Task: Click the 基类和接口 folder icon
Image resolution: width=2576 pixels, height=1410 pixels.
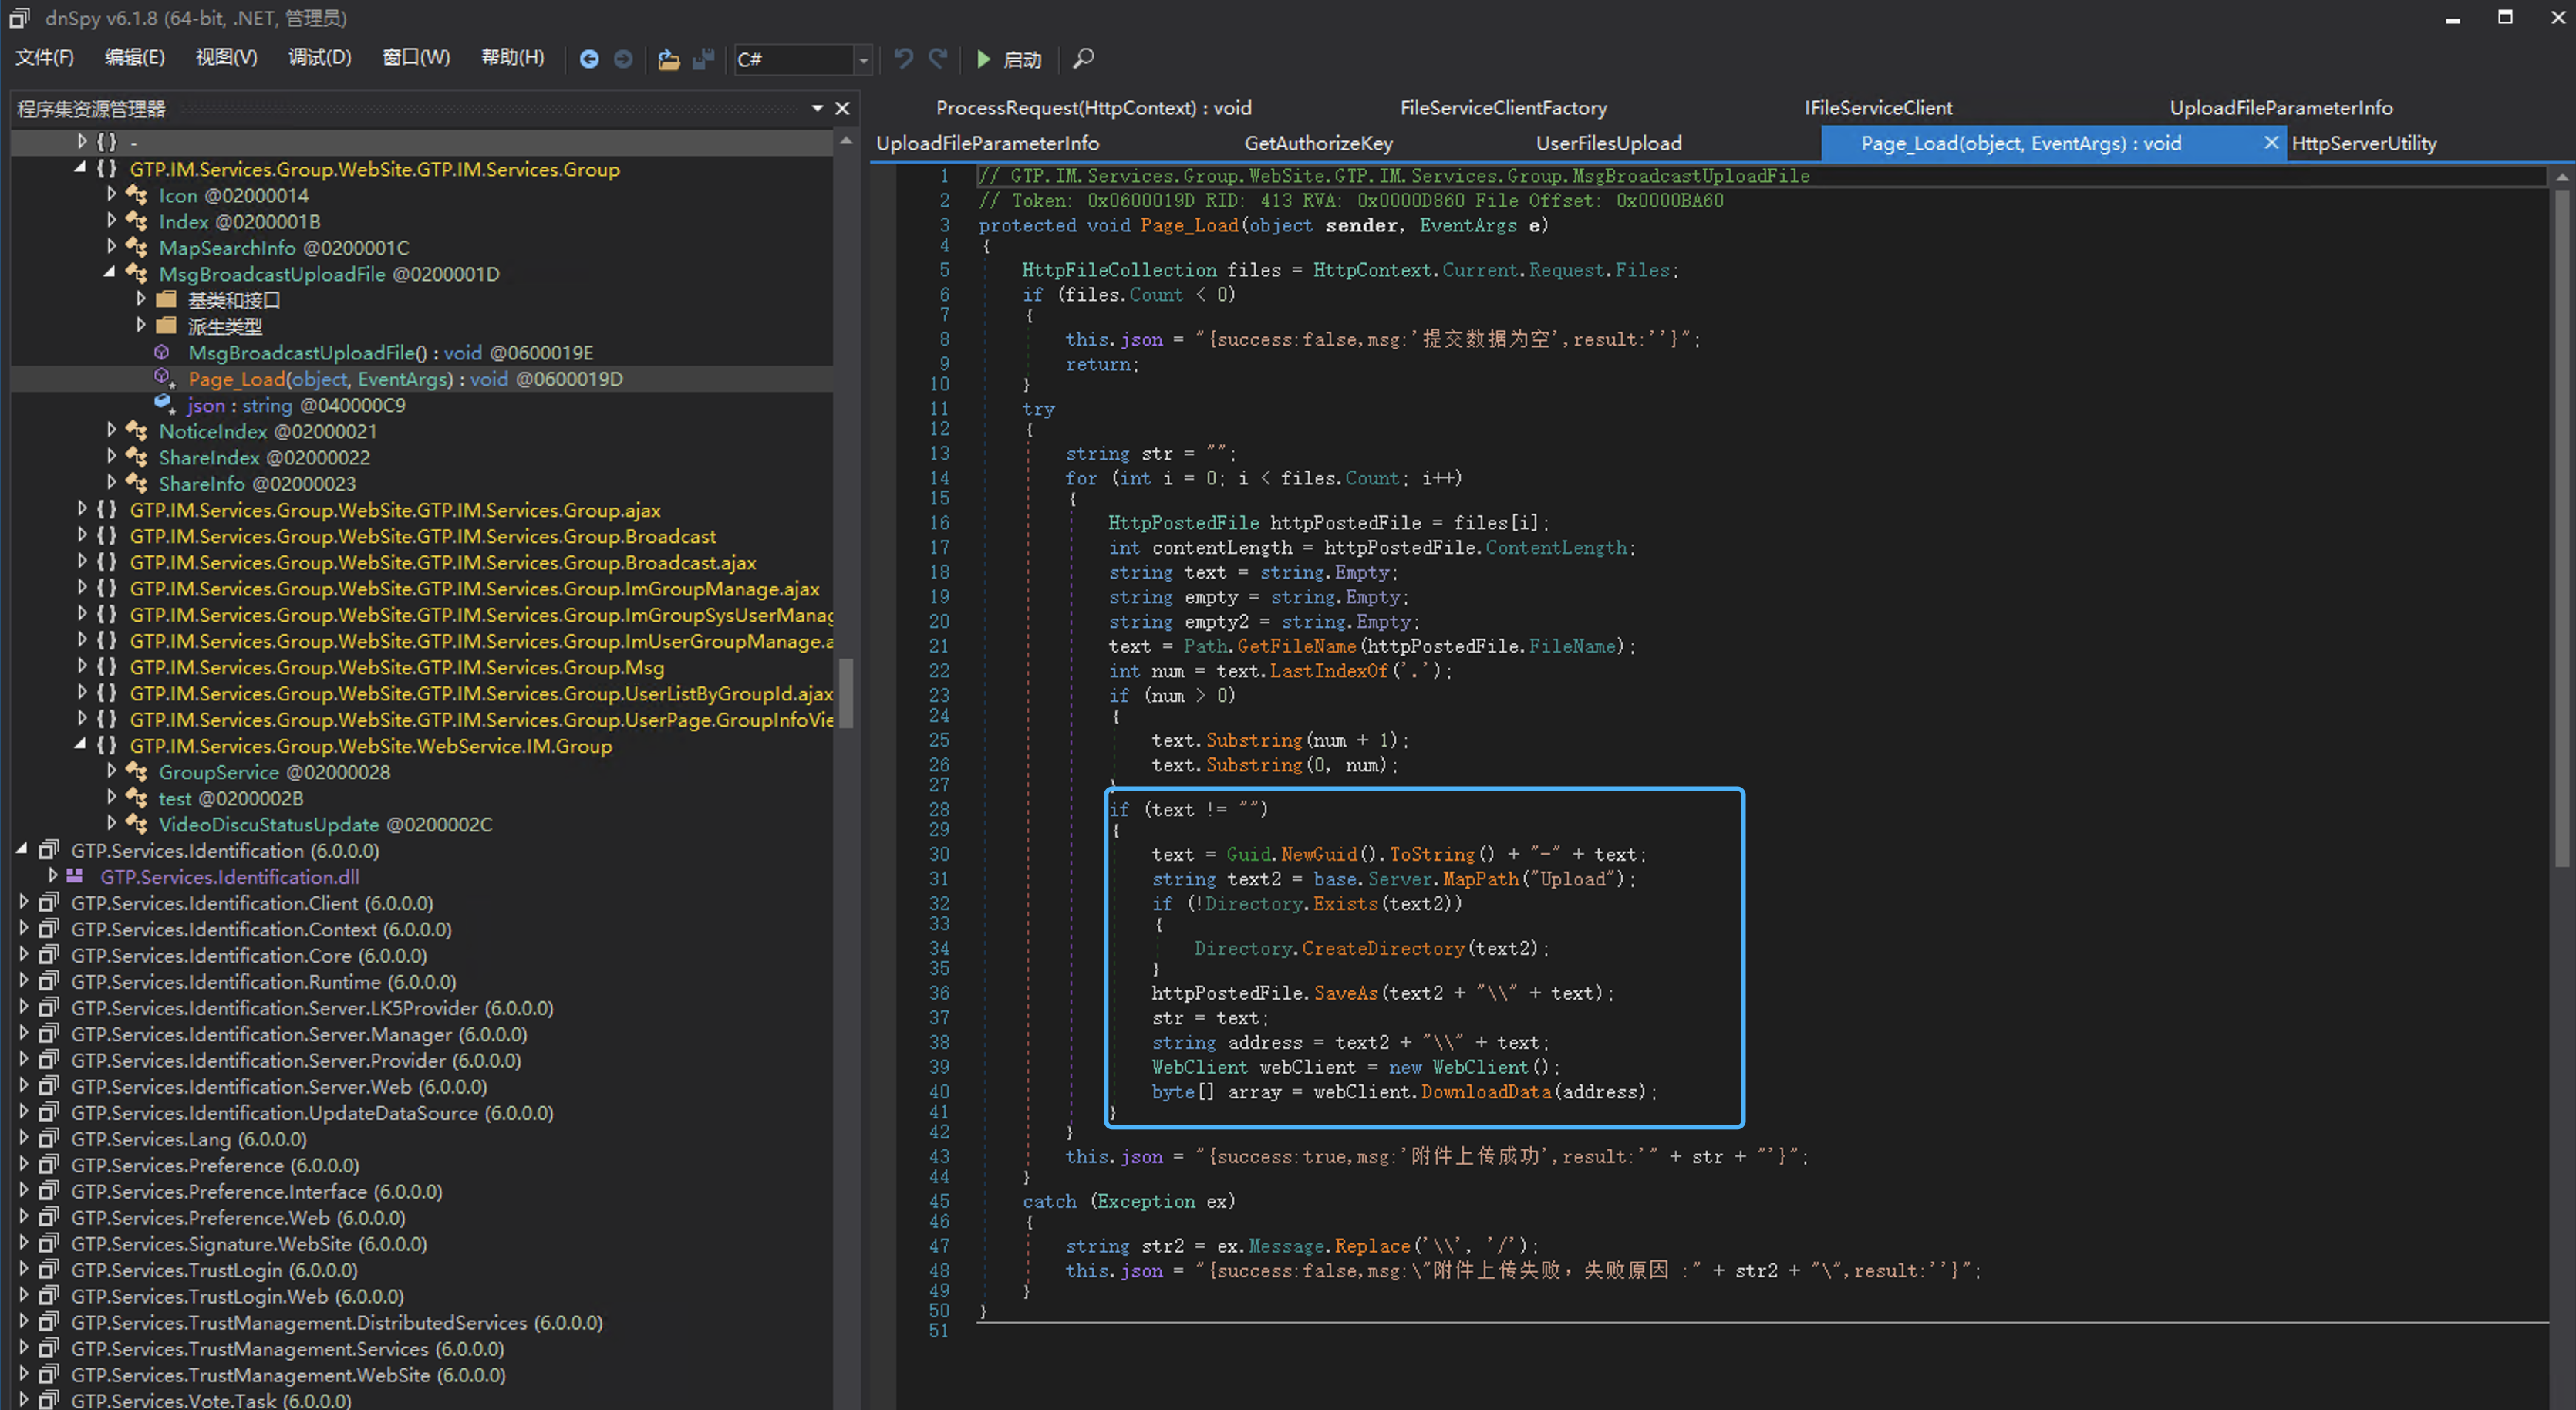Action: pyautogui.click(x=166, y=300)
